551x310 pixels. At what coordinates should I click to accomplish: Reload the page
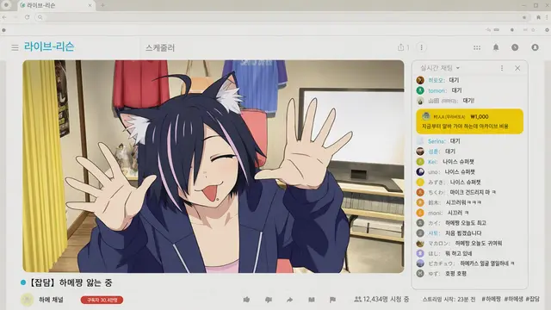[x=27, y=17]
